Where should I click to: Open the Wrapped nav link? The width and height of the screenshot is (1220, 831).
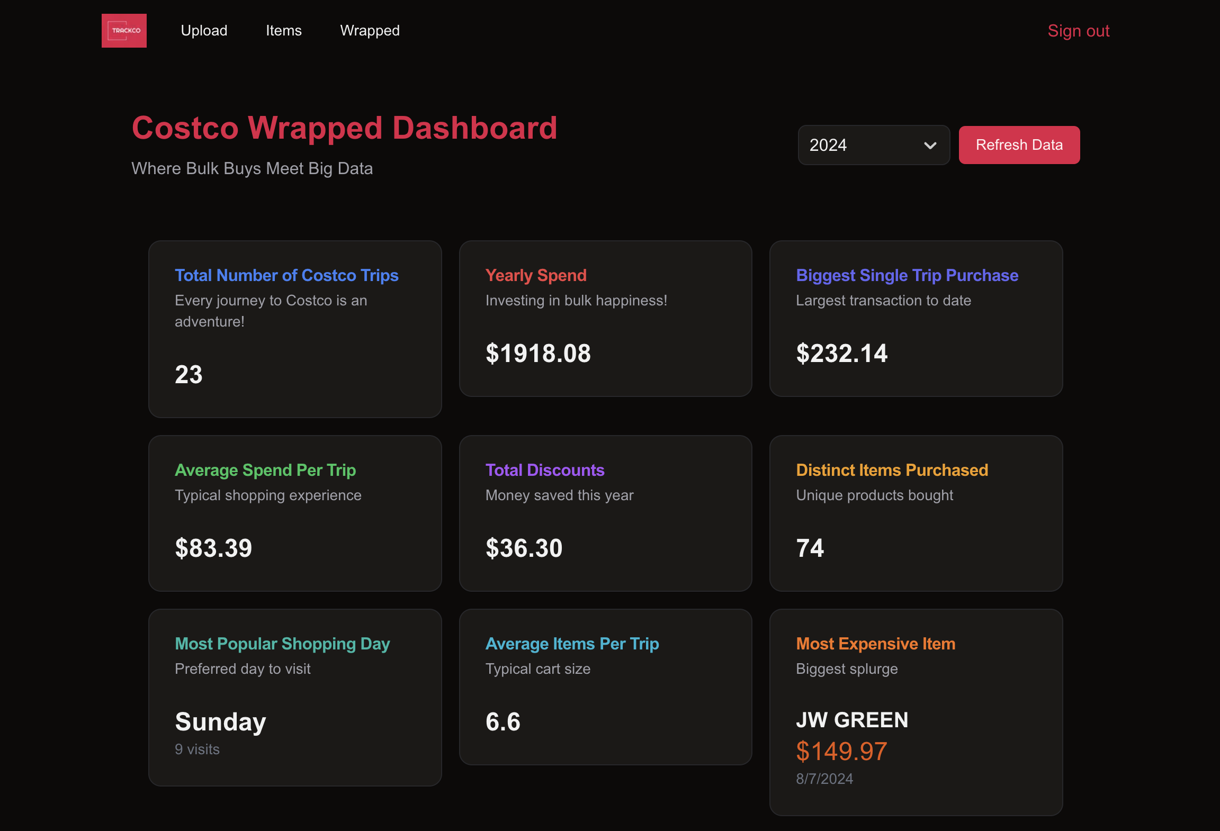click(x=370, y=31)
